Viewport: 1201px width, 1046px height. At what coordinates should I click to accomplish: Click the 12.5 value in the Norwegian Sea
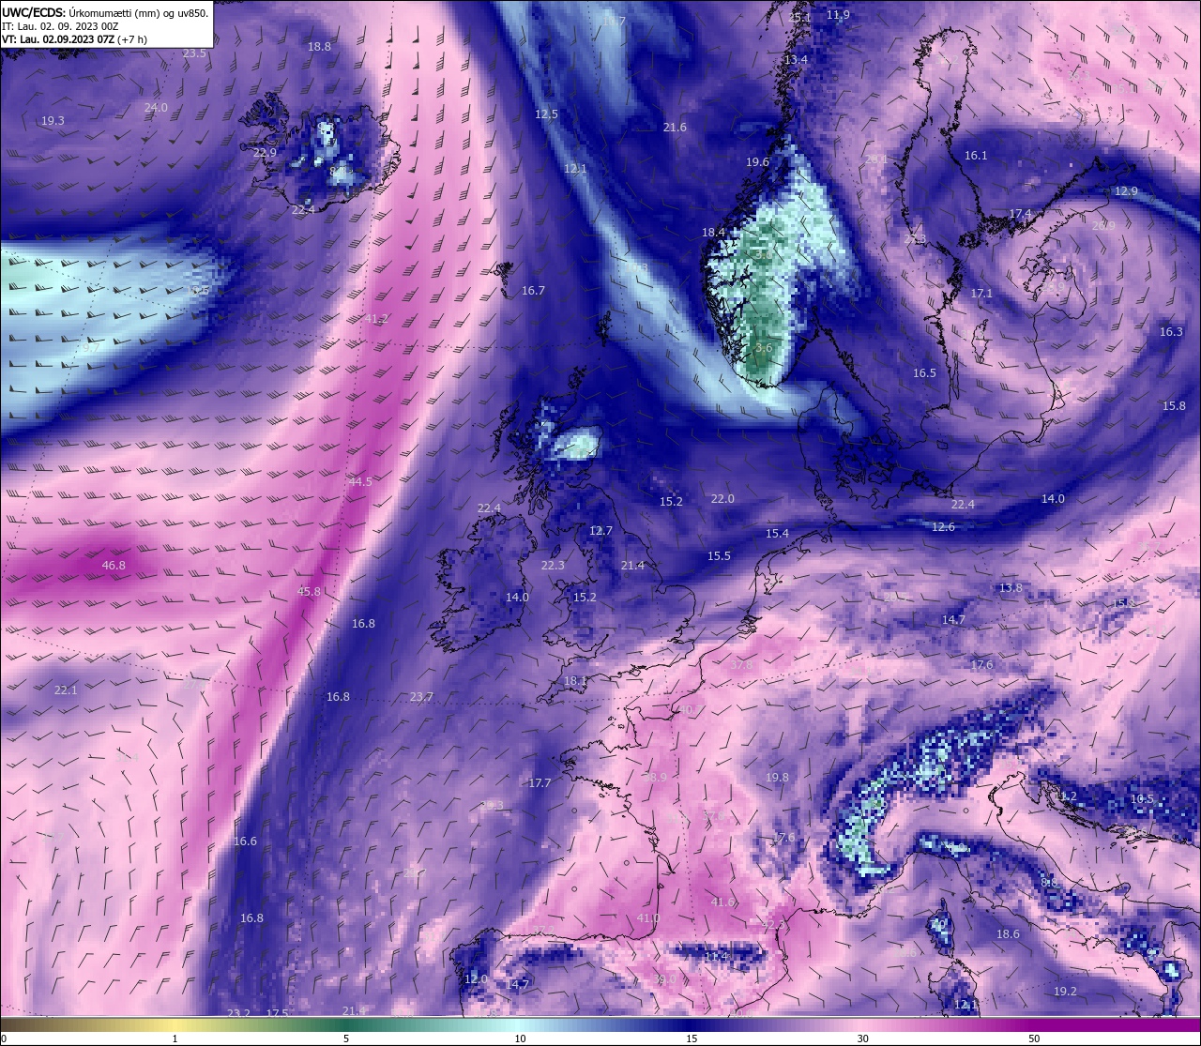pos(546,114)
